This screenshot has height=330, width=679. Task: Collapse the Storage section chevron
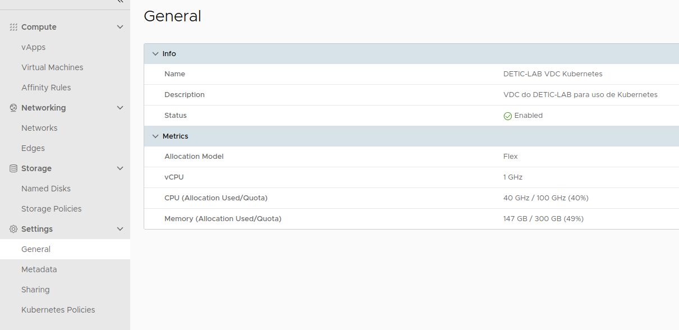coord(120,168)
